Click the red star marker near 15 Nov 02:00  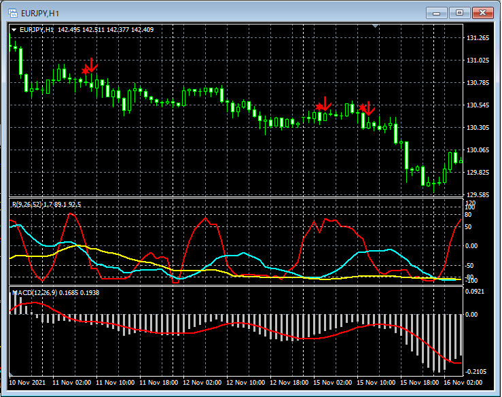pyautogui.click(x=319, y=107)
